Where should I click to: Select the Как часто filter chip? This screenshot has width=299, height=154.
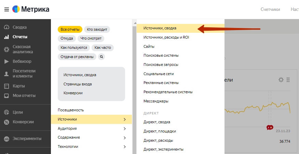pyautogui.click(x=103, y=47)
